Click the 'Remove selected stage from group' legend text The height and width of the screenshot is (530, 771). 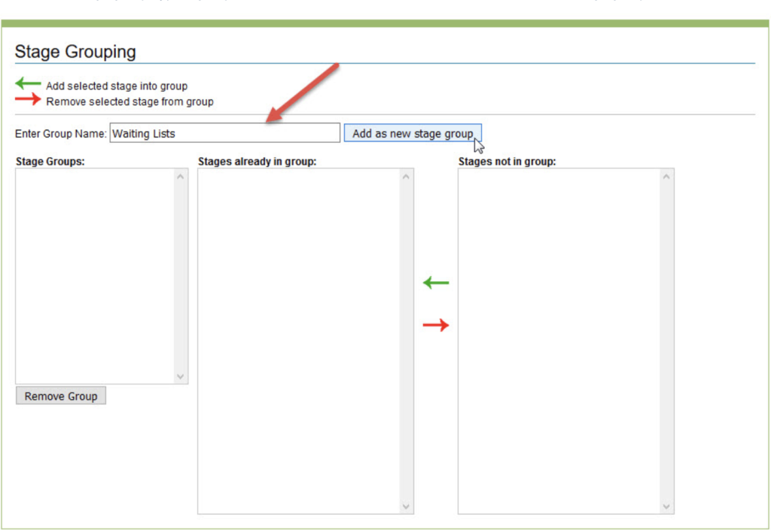130,101
